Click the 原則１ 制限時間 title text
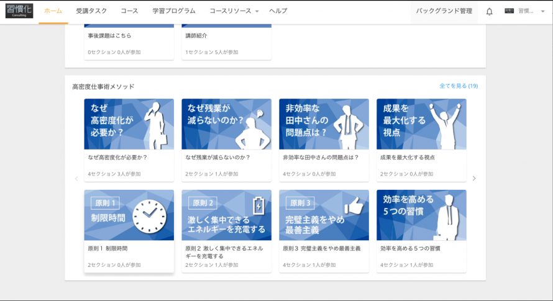The image size is (553, 301). point(107,248)
